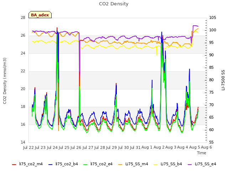
Task: Toggle the Li75_SS_e4 legend entry
Action: click(202, 164)
